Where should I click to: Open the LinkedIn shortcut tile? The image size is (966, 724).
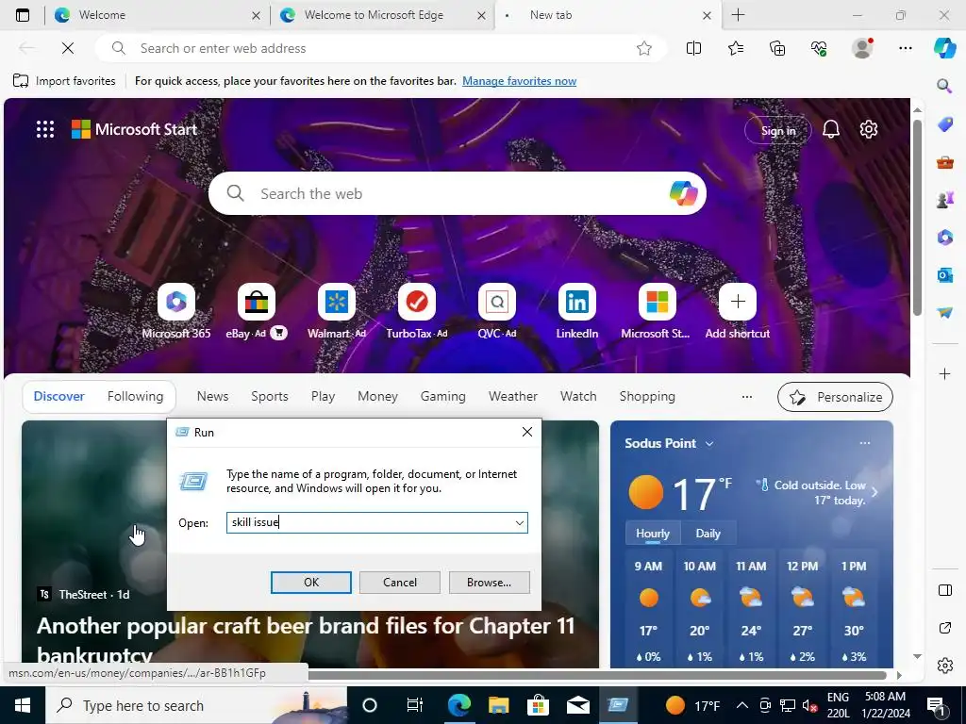coord(577,302)
